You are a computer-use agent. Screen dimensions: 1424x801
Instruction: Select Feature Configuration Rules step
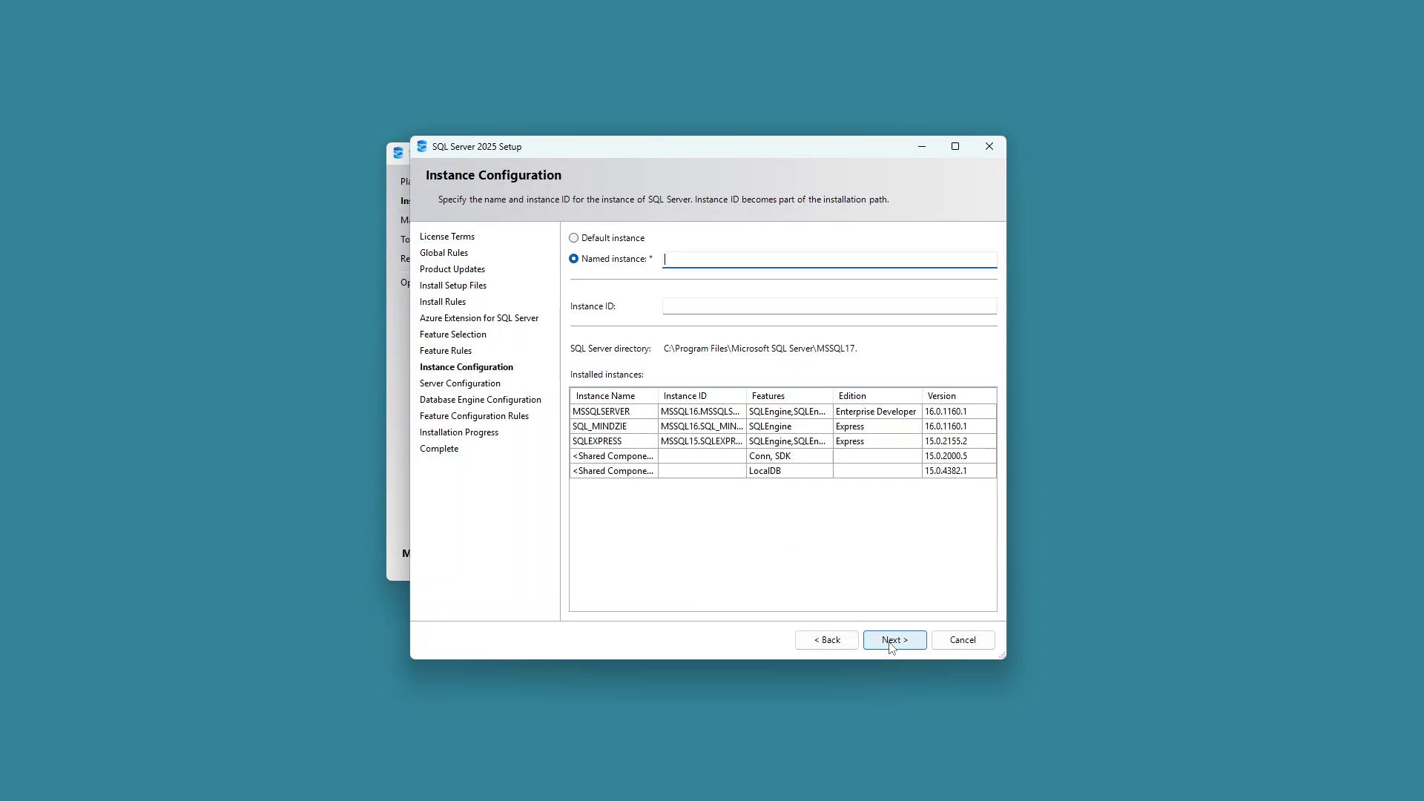pyautogui.click(x=474, y=416)
